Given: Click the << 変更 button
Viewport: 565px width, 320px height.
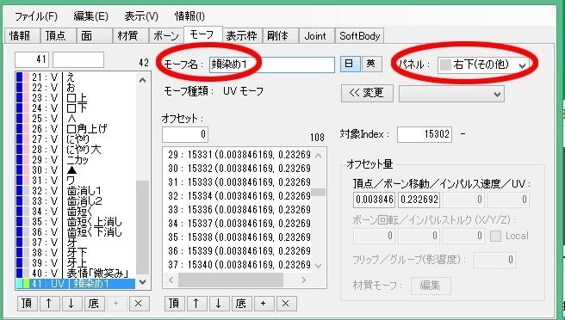Looking at the screenshot, I should (367, 93).
